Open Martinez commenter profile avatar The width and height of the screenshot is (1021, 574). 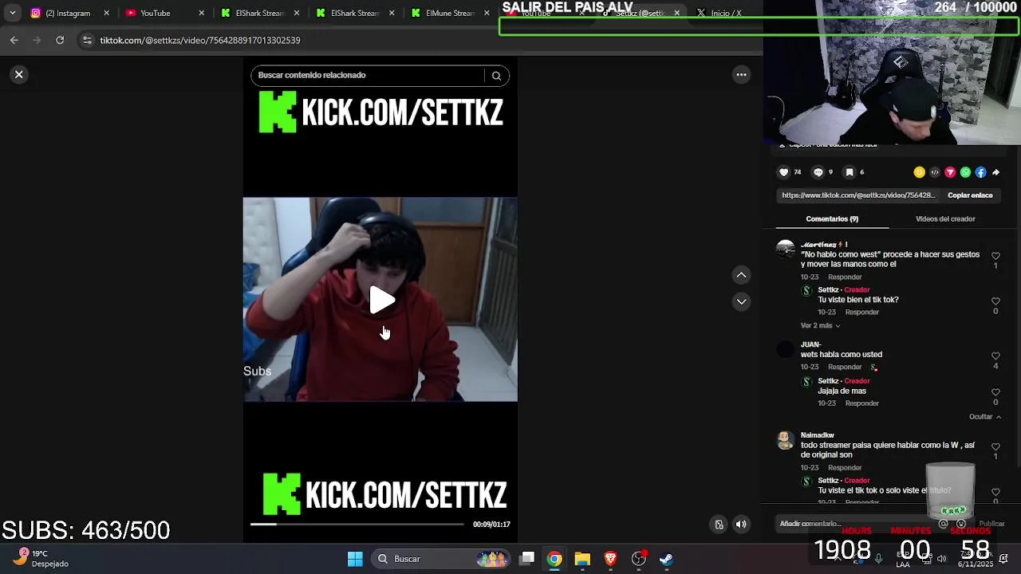pos(786,250)
